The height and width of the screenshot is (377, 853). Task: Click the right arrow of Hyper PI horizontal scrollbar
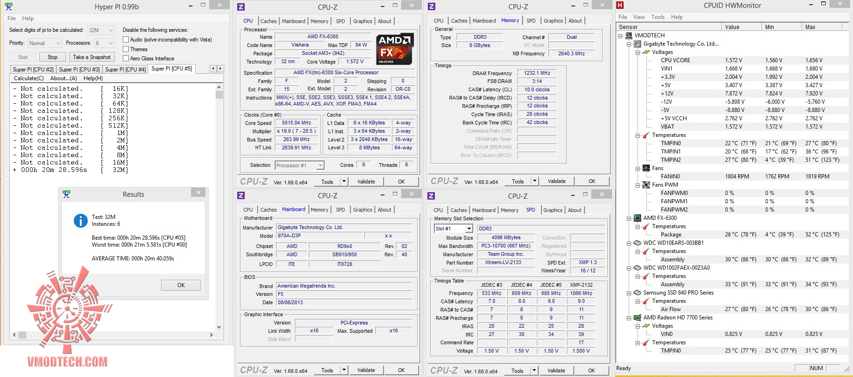coord(211,335)
